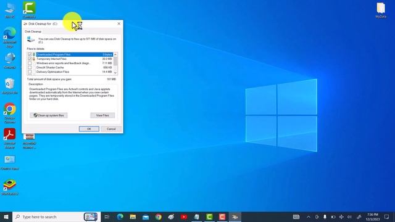
Task: Select Temporary Internet Files row text
Action: [51, 59]
